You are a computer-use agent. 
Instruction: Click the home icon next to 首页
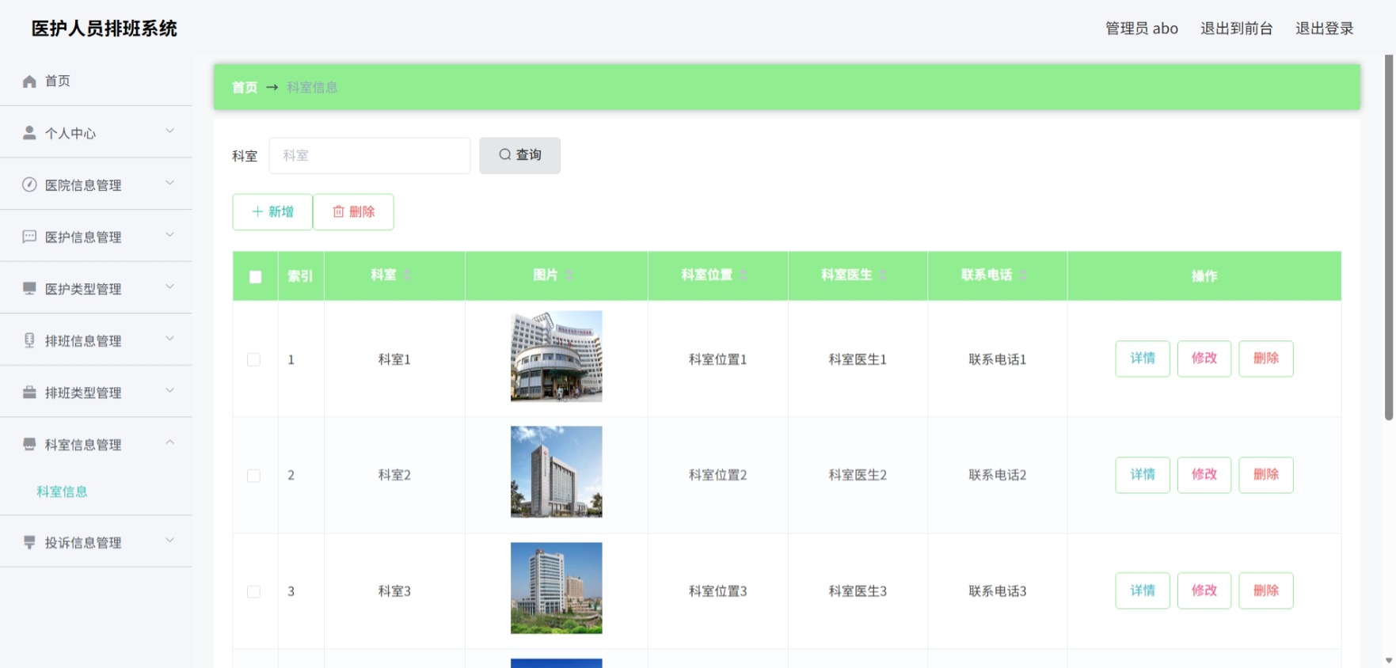[29, 82]
